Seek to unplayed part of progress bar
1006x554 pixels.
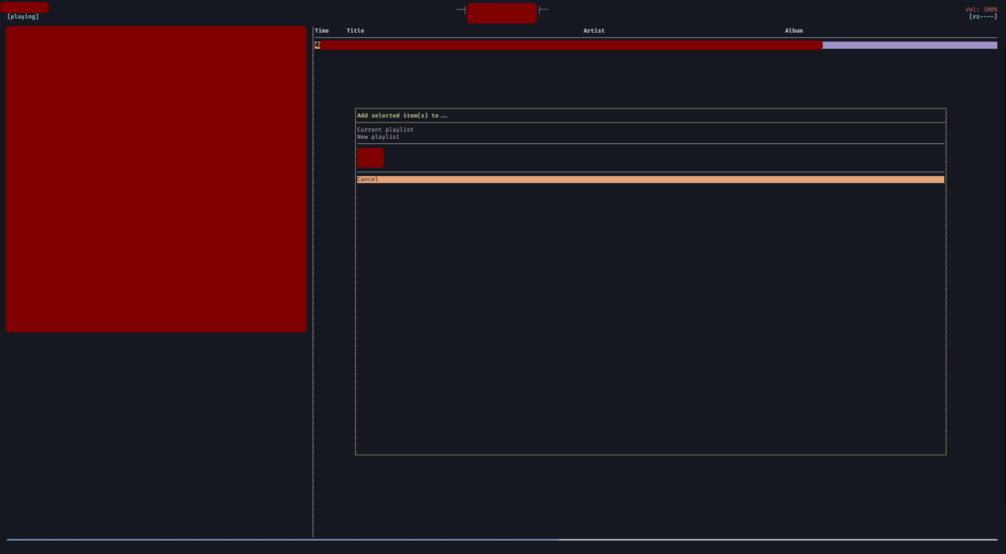point(778,539)
